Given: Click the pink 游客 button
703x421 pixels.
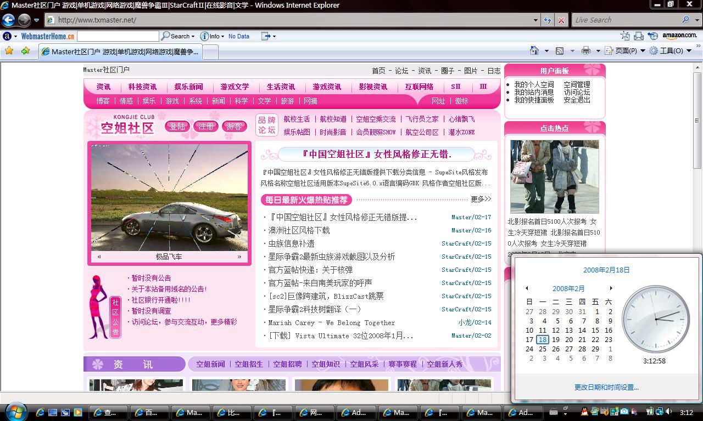Looking at the screenshot, I should pos(235,126).
